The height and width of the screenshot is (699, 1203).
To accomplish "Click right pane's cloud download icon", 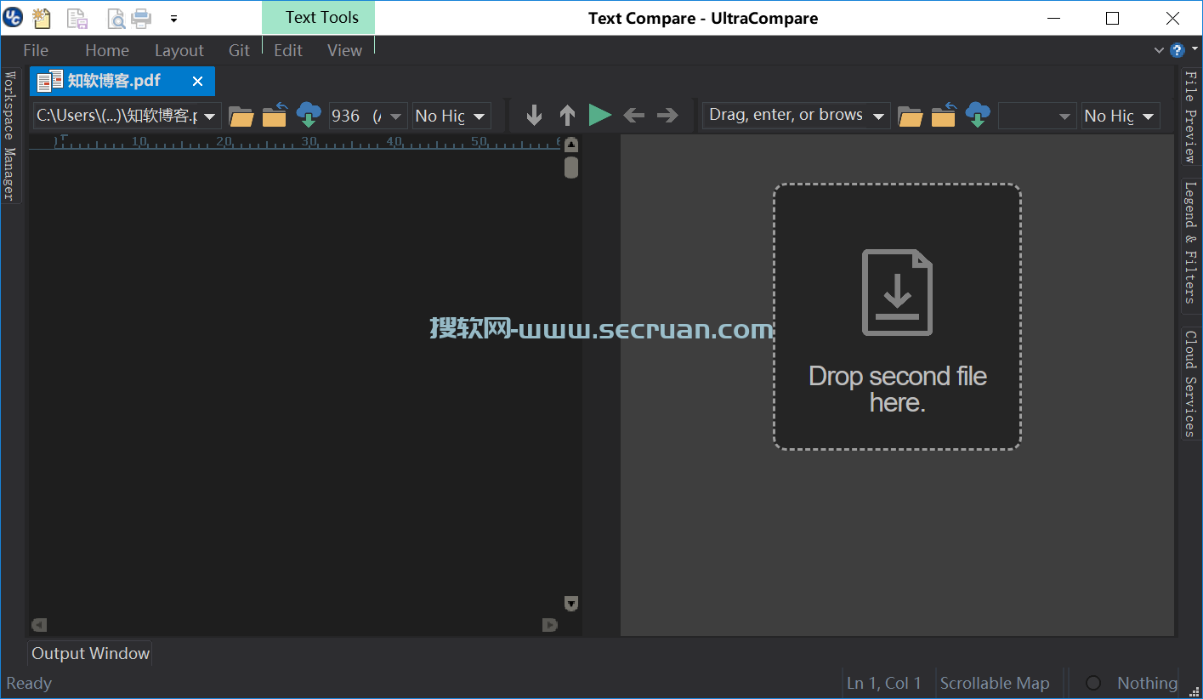I will (x=978, y=115).
